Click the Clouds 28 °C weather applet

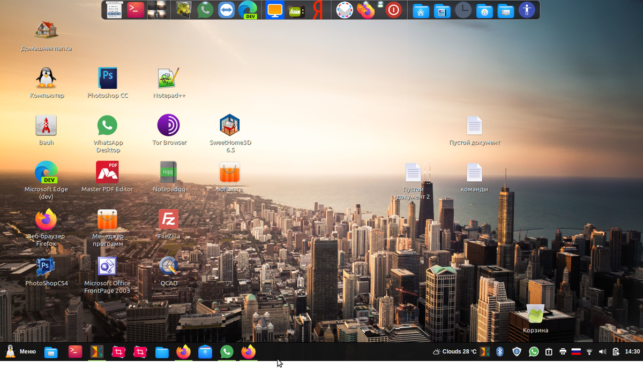(x=455, y=351)
